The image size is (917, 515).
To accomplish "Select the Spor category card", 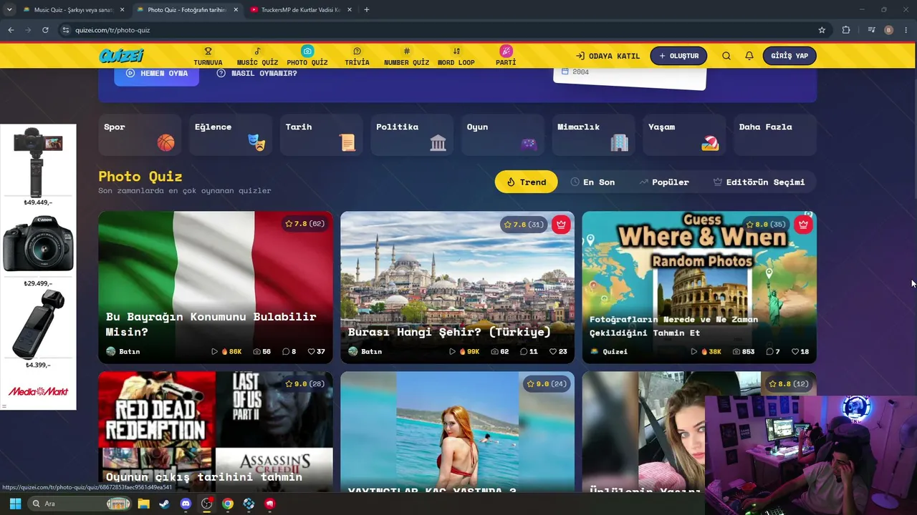I will [140, 134].
